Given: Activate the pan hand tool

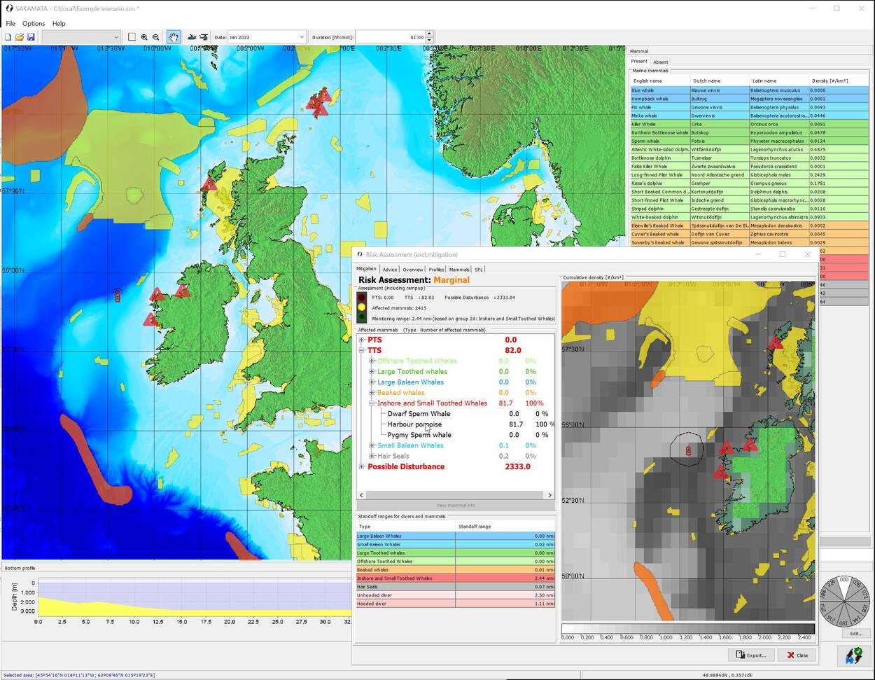Looking at the screenshot, I should (173, 37).
